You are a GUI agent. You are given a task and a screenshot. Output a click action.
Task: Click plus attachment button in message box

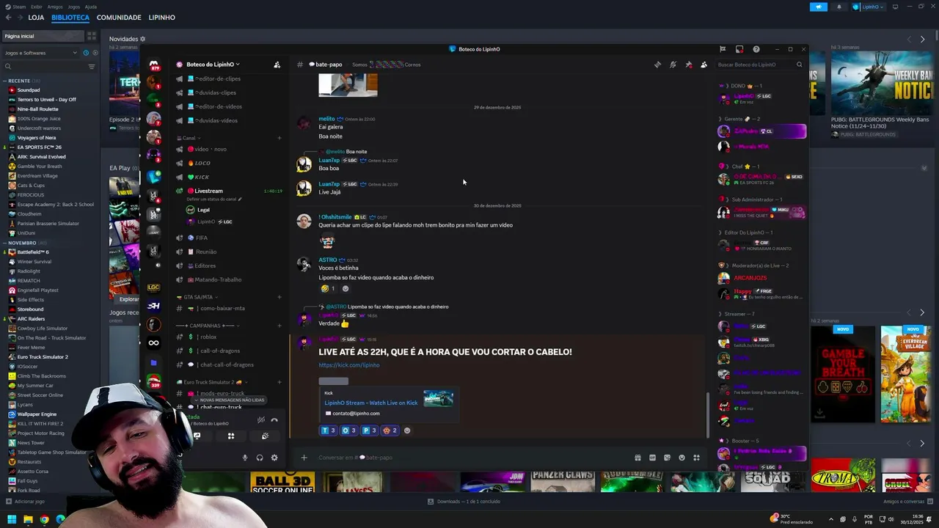304,458
